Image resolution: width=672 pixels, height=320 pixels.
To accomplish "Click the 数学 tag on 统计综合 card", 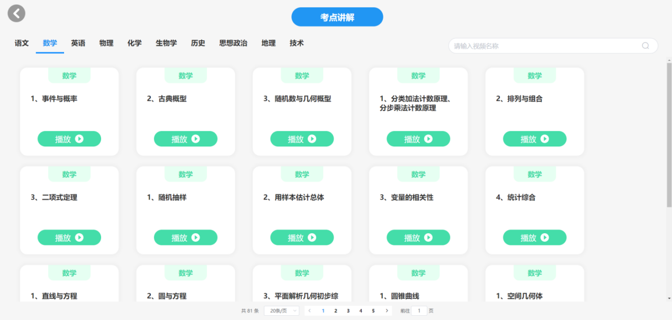I will (535, 175).
